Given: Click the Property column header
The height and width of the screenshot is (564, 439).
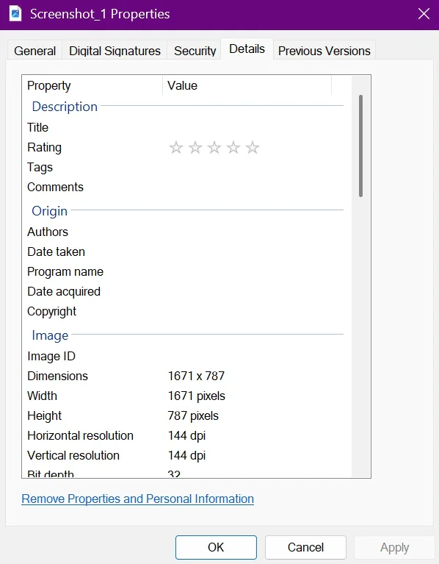Looking at the screenshot, I should click(x=92, y=85).
